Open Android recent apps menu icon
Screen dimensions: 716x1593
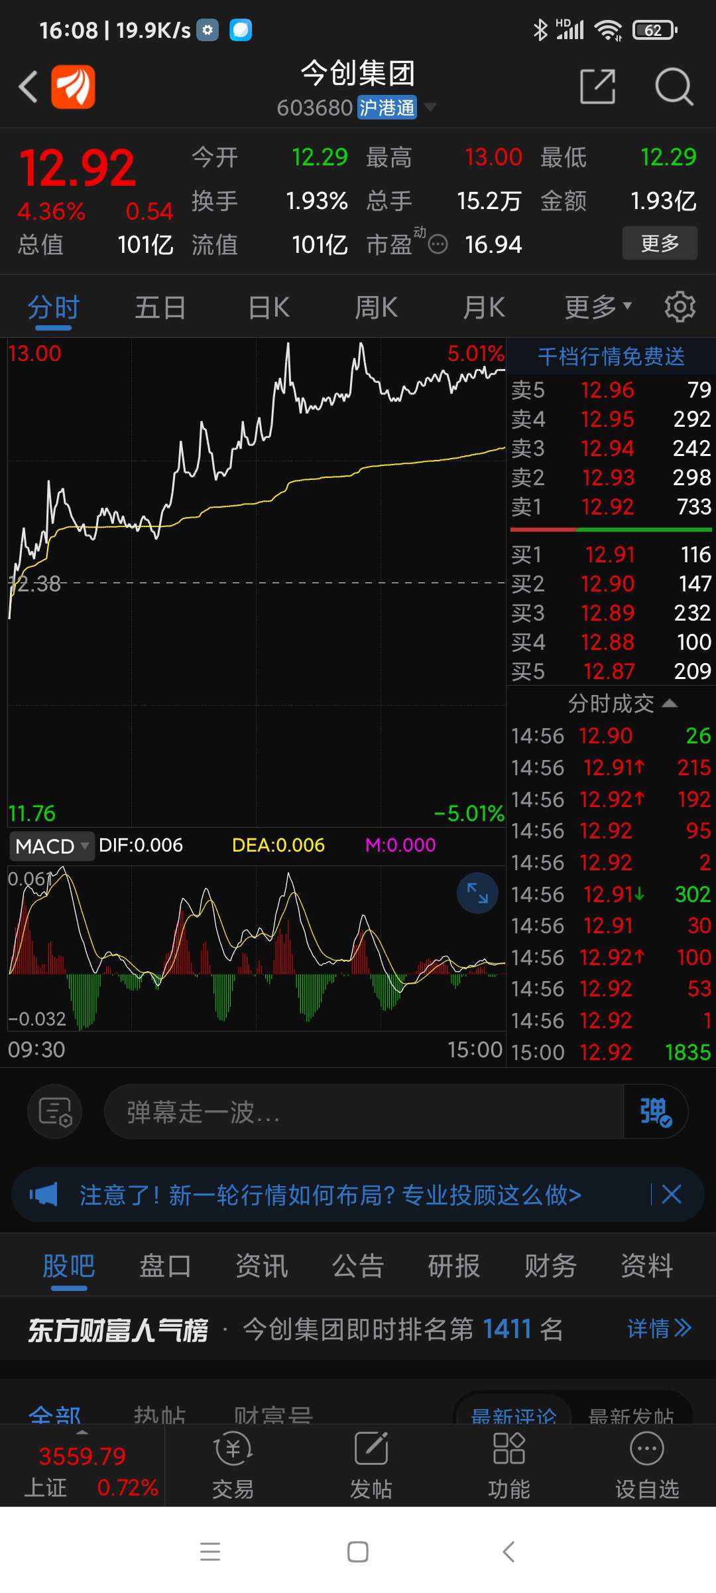pos(210,1552)
